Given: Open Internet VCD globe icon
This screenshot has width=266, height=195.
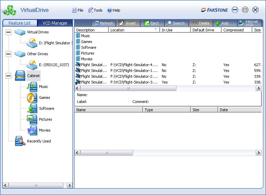Looking at the screenshot, I should (241, 23).
